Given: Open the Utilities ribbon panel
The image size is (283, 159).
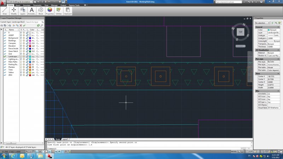Looking at the screenshot, I should (x=59, y=11).
